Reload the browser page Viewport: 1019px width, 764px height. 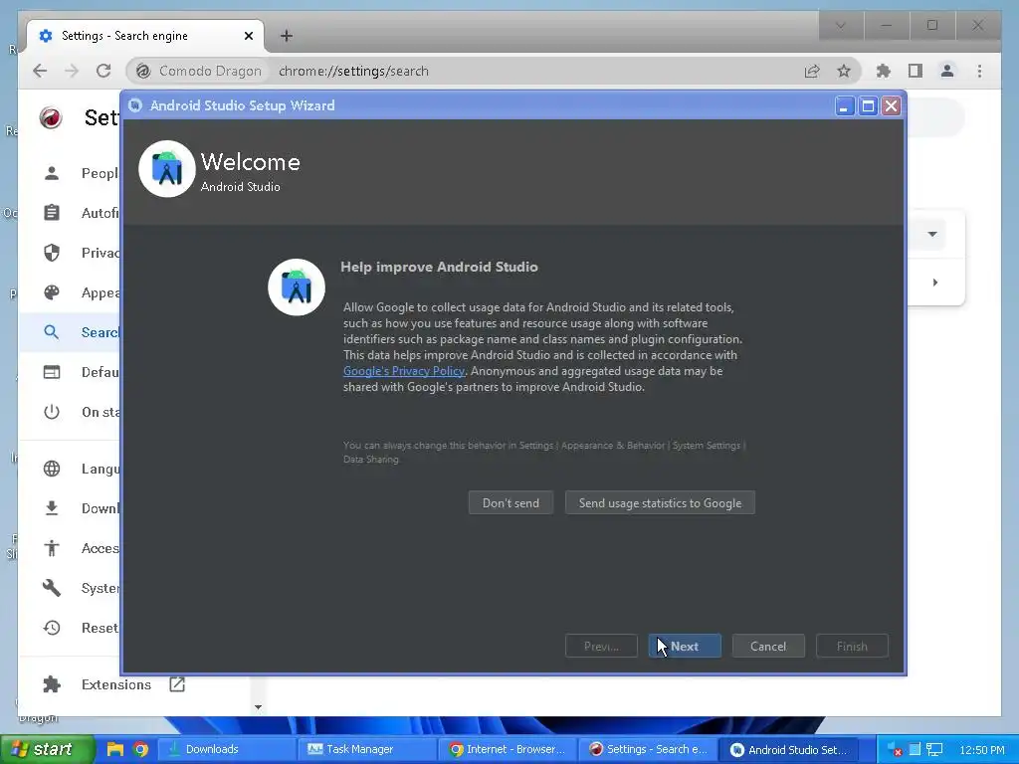click(103, 71)
